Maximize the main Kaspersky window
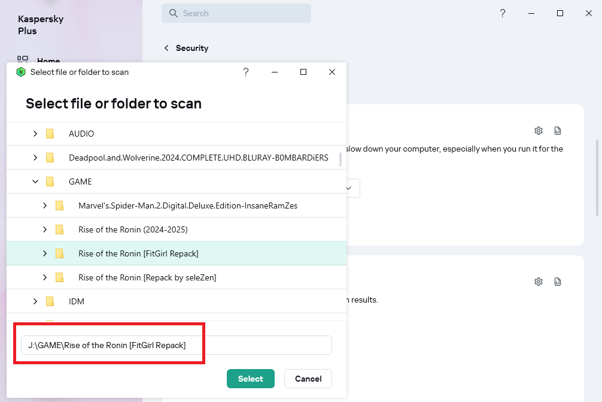 [x=560, y=13]
